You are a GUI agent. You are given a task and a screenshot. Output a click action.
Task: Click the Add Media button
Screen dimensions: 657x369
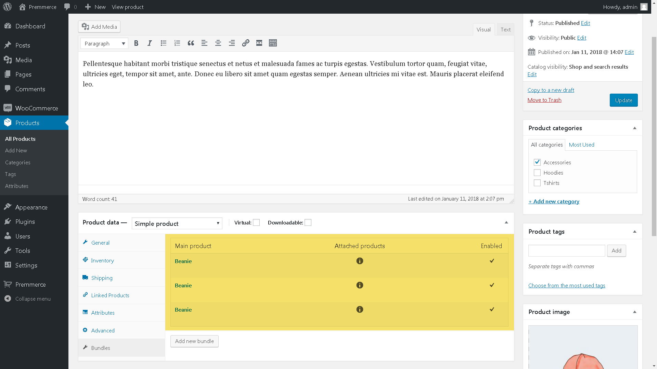pos(99,27)
